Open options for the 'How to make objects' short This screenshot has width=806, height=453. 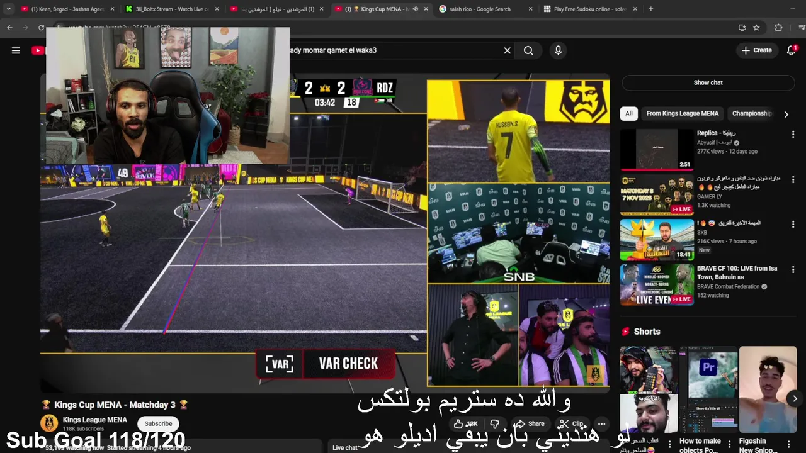click(x=730, y=445)
